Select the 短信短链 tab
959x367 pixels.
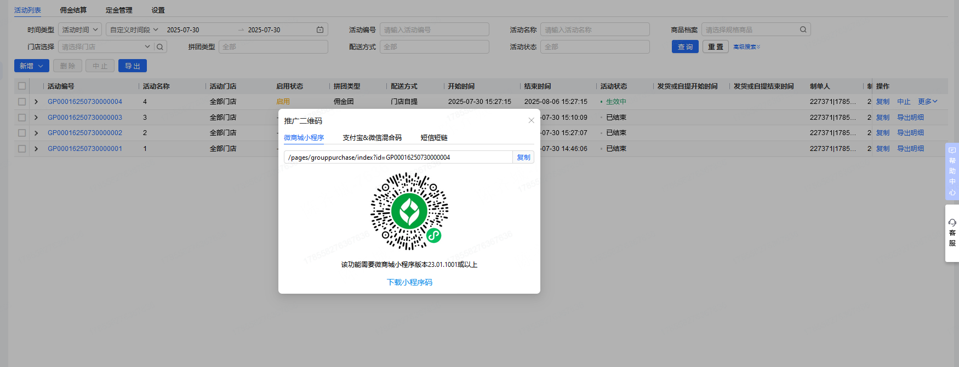click(434, 138)
